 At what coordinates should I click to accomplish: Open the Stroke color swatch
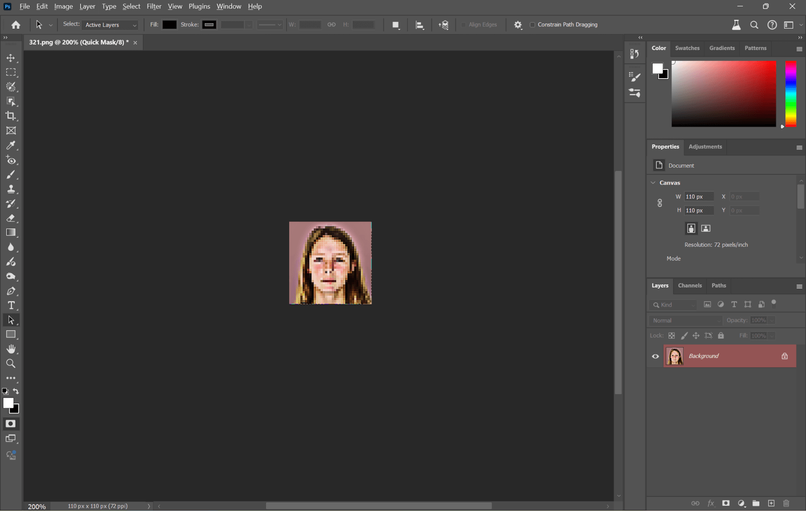point(209,25)
